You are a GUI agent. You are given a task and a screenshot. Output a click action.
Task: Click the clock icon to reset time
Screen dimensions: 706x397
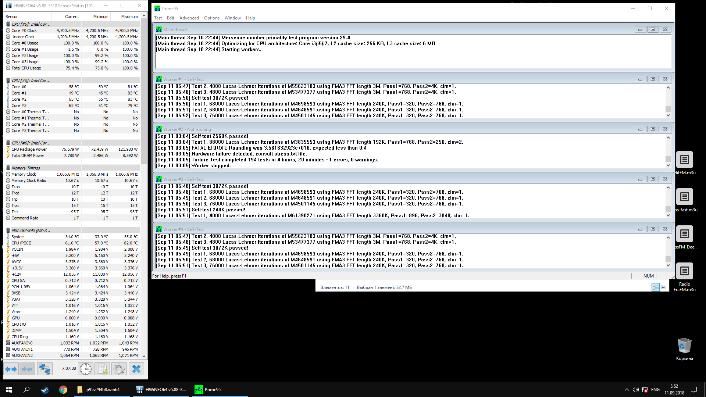coord(86,369)
